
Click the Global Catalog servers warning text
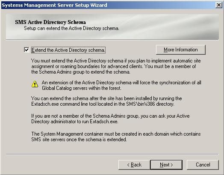pyautogui.click(x=121, y=85)
